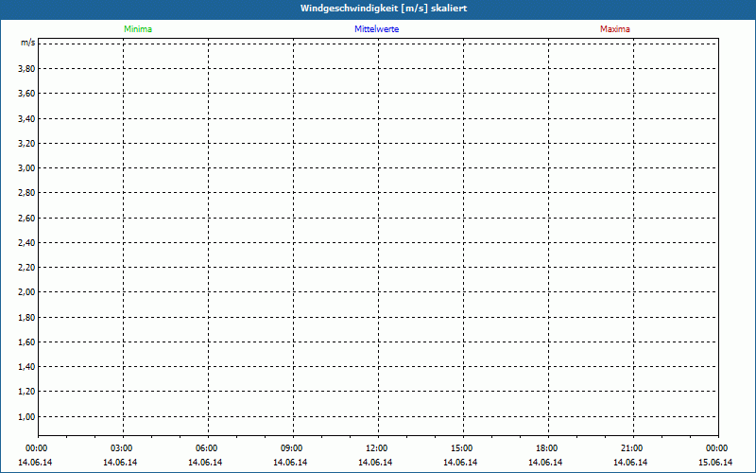This screenshot has width=756, height=473.
Task: Select the 2,40 y-axis value
Action: [26, 242]
